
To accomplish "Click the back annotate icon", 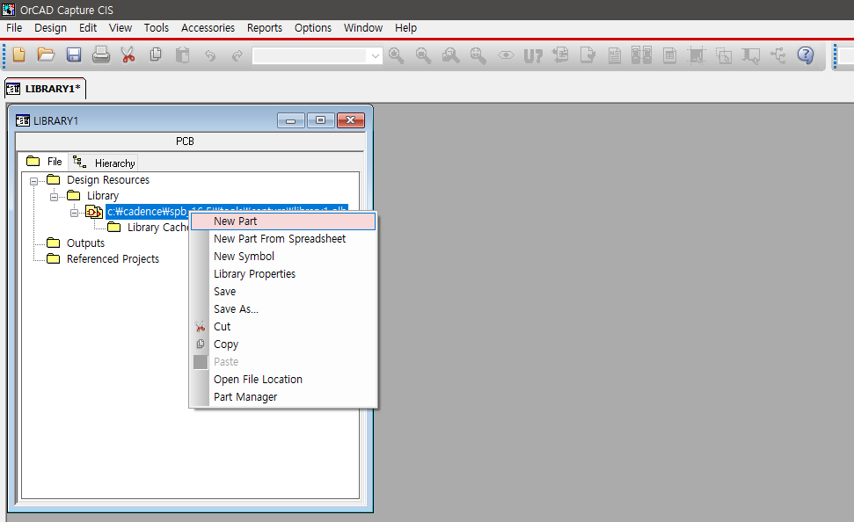I will click(560, 55).
